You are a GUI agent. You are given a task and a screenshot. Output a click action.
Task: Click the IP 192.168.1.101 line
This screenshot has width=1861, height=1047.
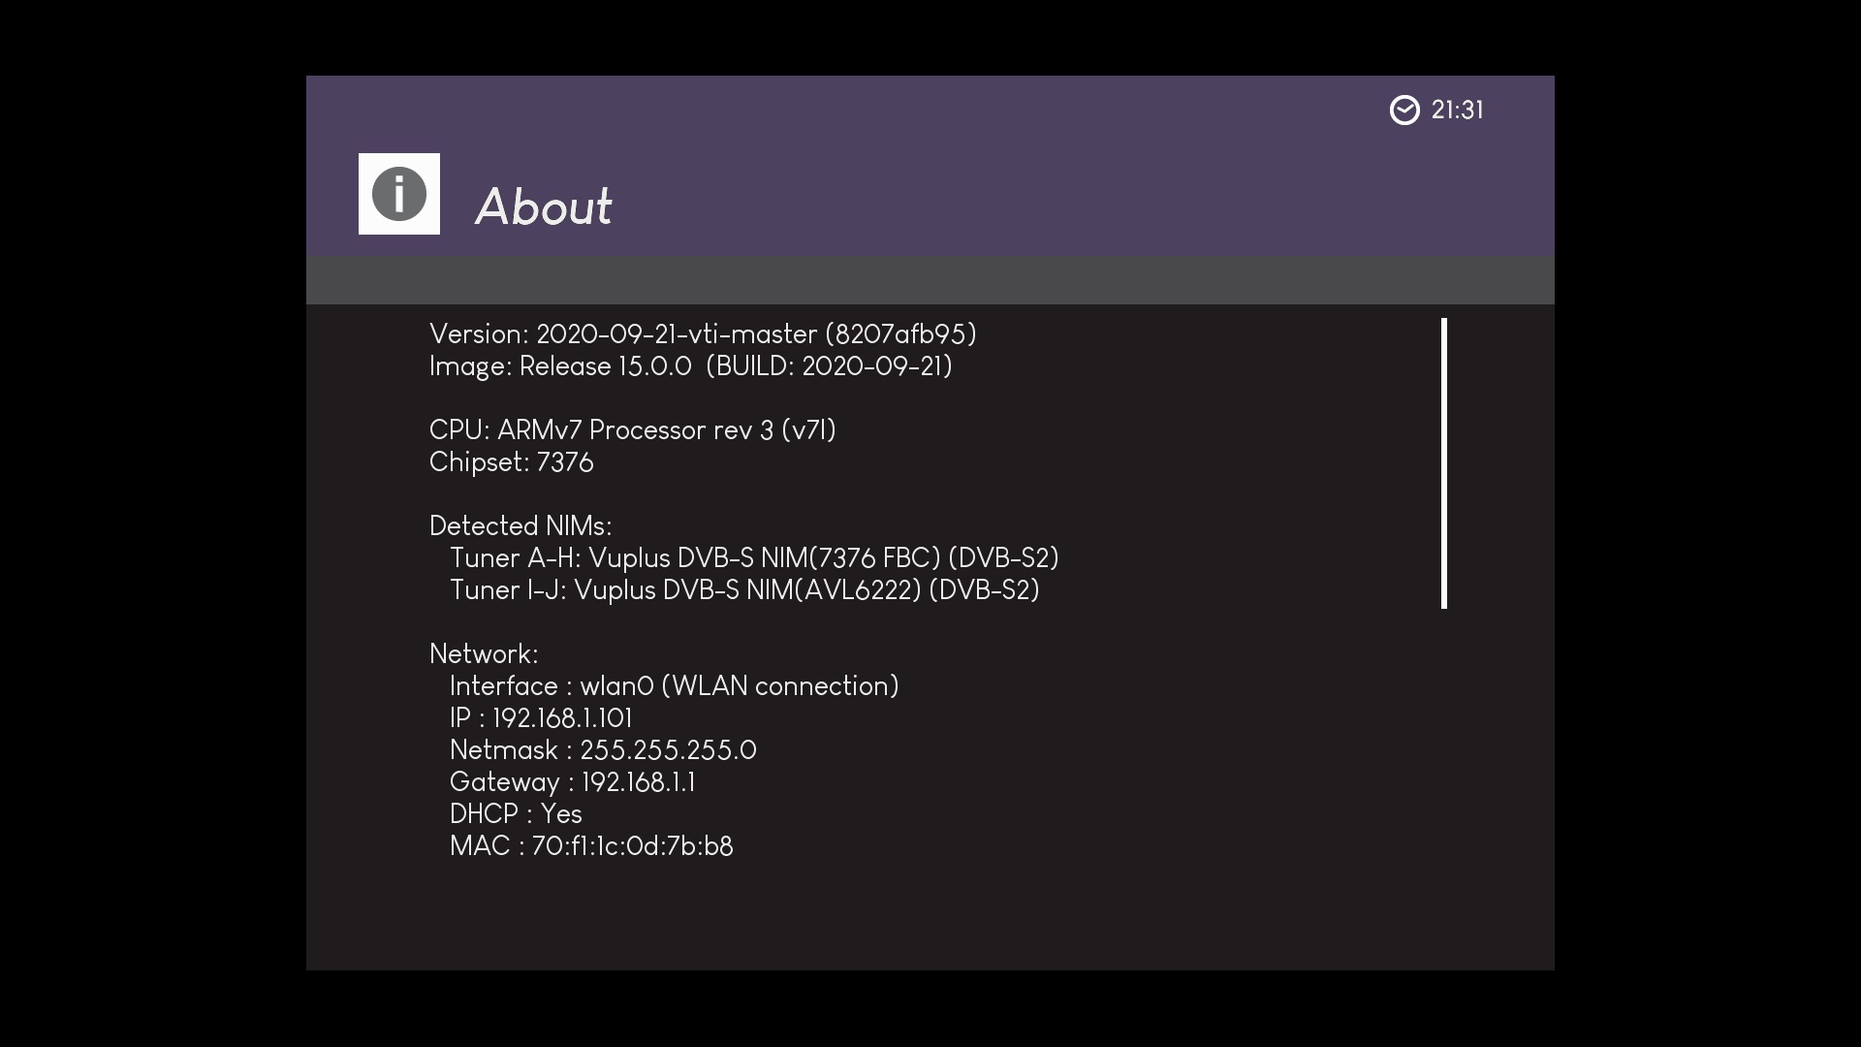541,718
